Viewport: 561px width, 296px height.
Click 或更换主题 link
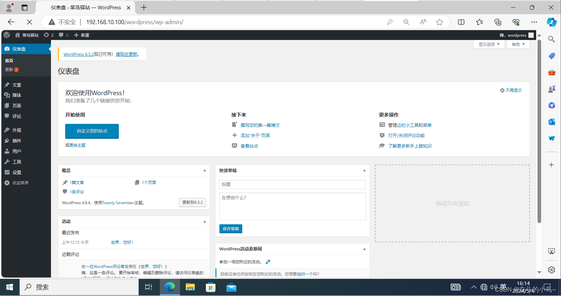[75, 145]
